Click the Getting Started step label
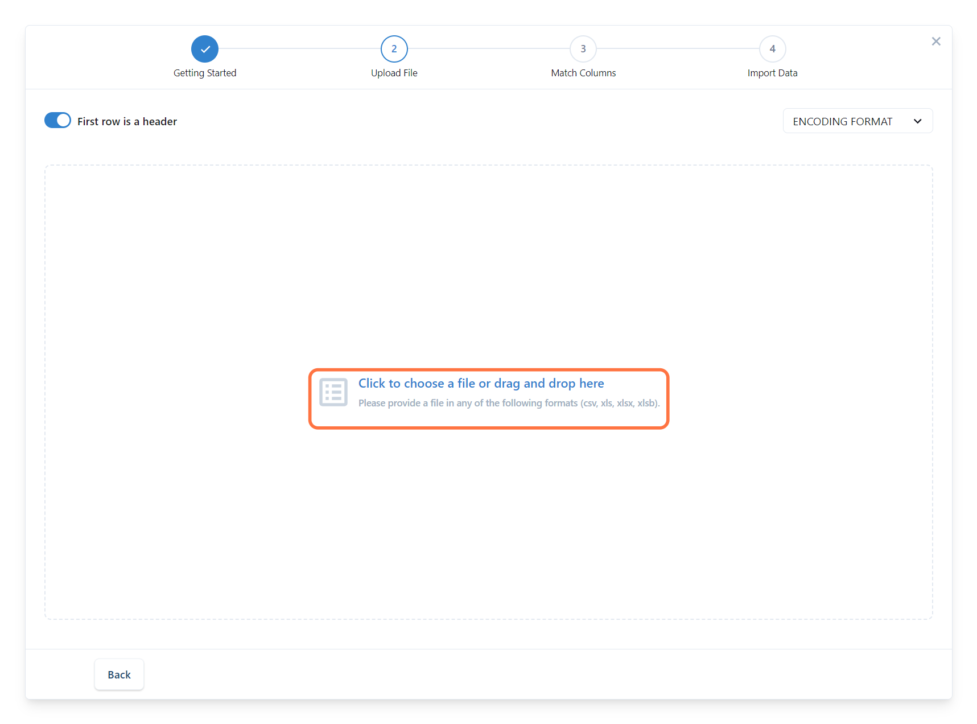The image size is (977, 724). pyautogui.click(x=205, y=73)
